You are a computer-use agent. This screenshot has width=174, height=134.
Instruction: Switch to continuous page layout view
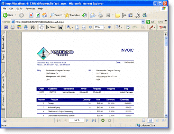click(150, 120)
